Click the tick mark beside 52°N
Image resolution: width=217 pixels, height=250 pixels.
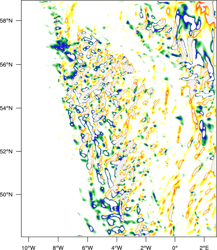19,151
